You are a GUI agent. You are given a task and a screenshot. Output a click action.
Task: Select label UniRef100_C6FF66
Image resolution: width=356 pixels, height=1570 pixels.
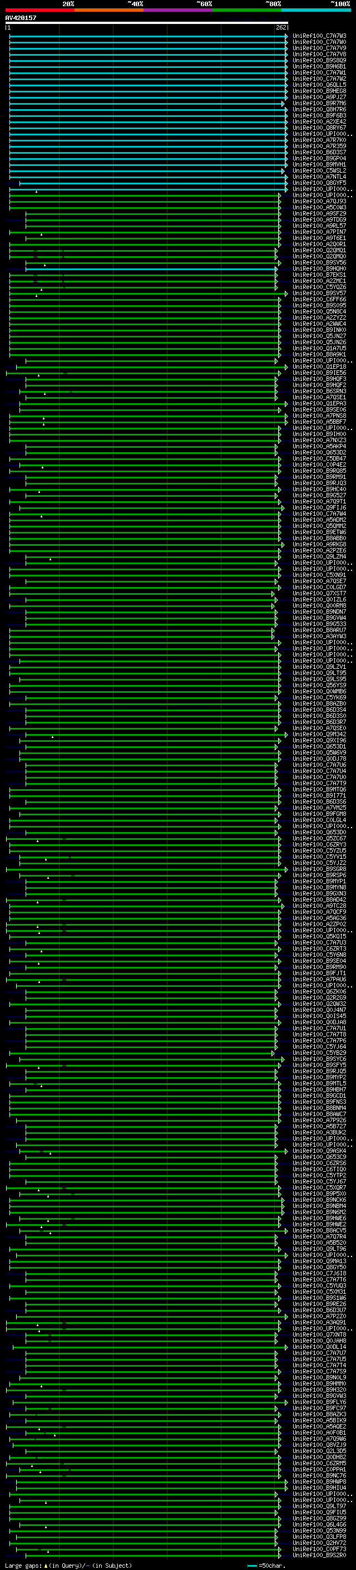pyautogui.click(x=319, y=299)
